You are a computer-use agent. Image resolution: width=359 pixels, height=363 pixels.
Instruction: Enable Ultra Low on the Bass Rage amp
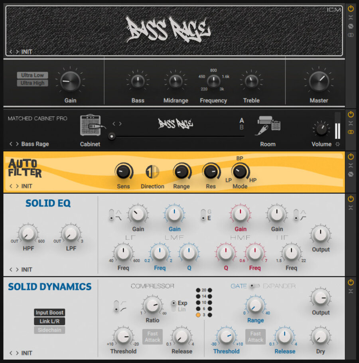(x=32, y=75)
